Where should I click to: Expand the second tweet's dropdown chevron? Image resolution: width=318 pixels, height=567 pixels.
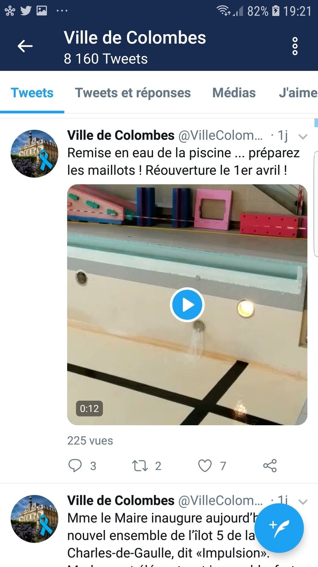click(x=303, y=501)
